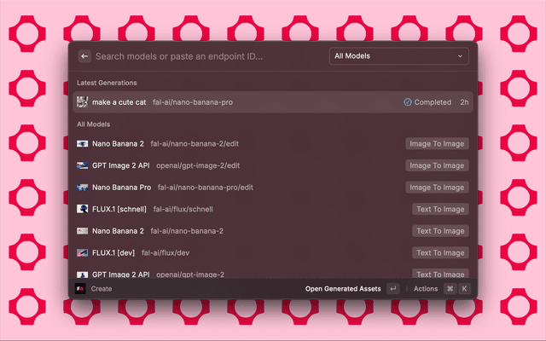The height and width of the screenshot is (341, 546).
Task: Select GPT Image 2 API edit model name
Action: pyautogui.click(x=121, y=165)
